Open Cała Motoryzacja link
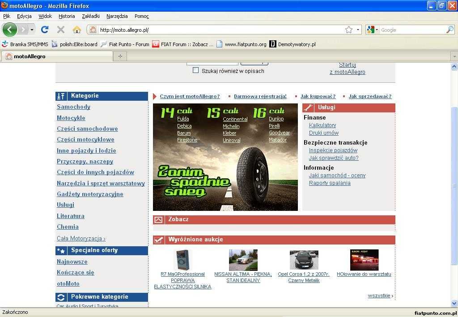Screen dimensions: 458x317 pos(81,238)
